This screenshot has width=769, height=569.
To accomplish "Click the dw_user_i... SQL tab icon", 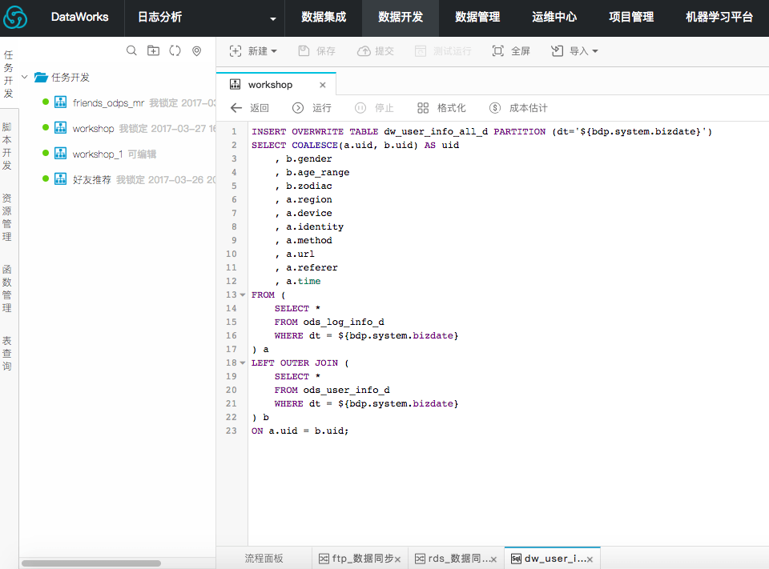I will (517, 559).
